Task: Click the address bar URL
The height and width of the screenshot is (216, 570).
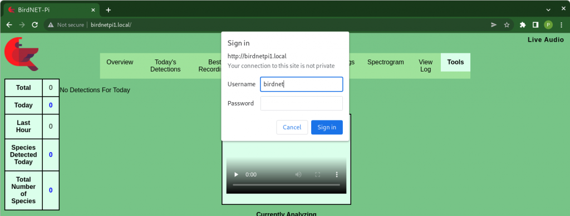Action: tap(111, 25)
